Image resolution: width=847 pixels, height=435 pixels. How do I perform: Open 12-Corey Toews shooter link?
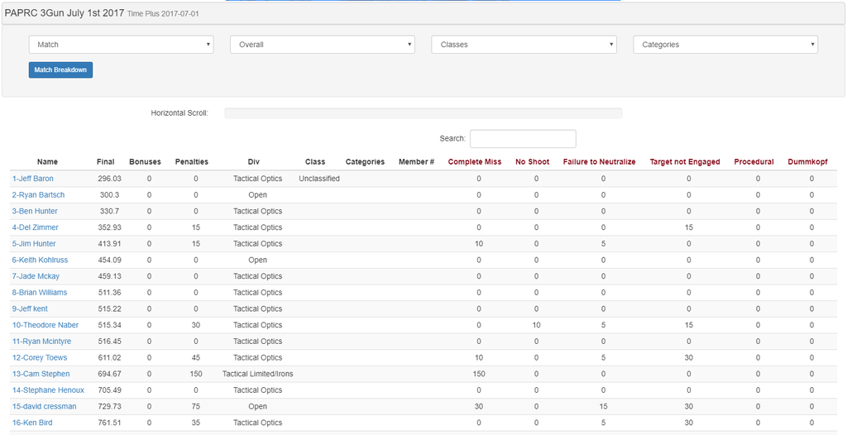coord(40,357)
